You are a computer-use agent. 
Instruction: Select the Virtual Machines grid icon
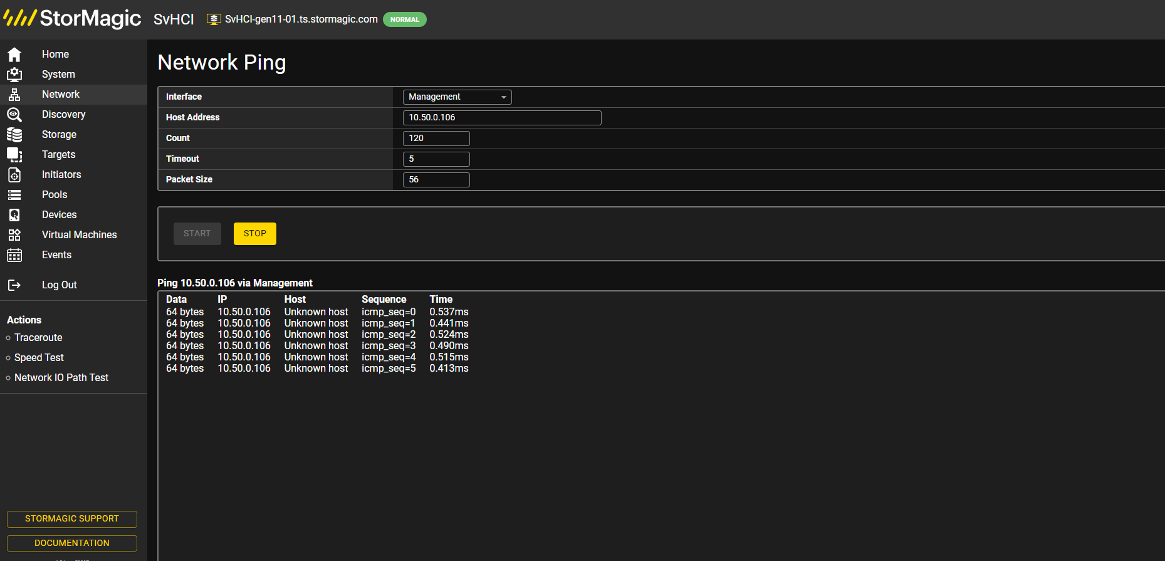point(14,235)
